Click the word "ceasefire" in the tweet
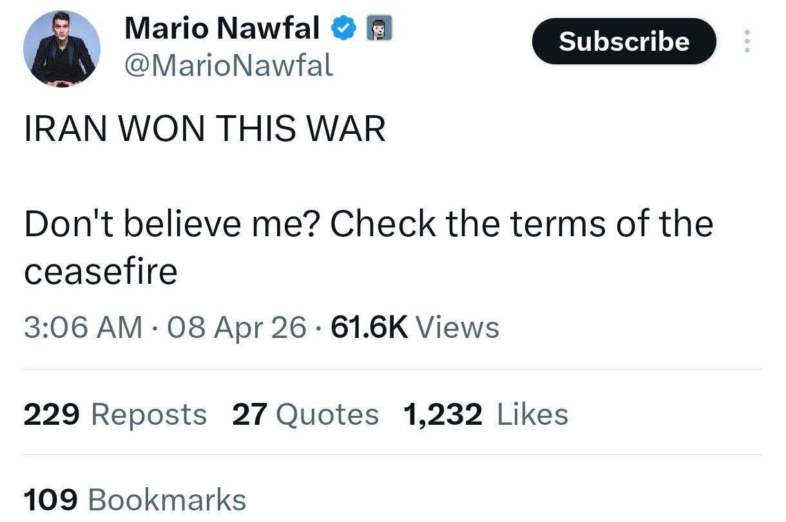This screenshot has width=786, height=522. pos(101,271)
